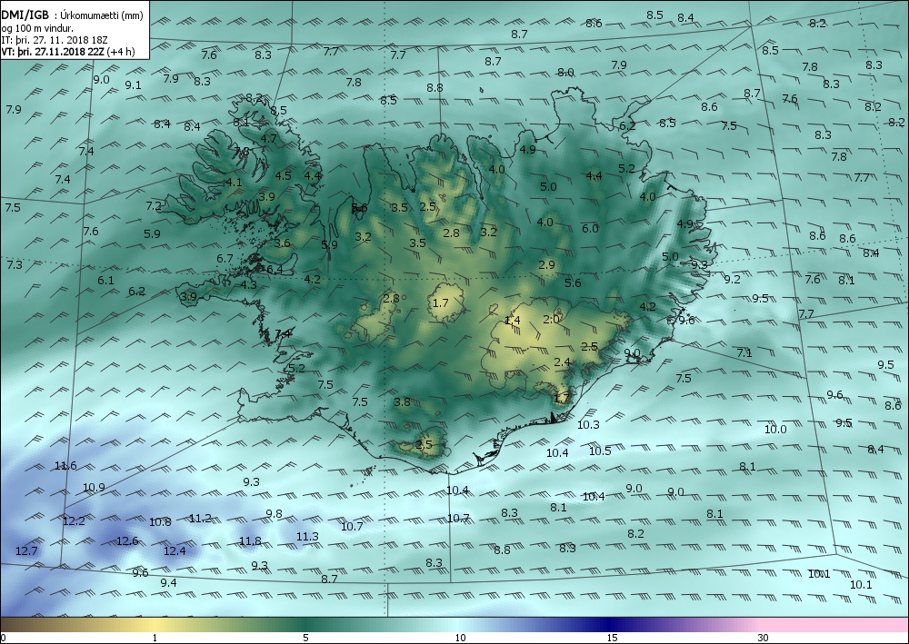909x644 pixels.
Task: Click the "DMI/IGB : Úrkomumætti (mm)" title text
Action: point(72,15)
